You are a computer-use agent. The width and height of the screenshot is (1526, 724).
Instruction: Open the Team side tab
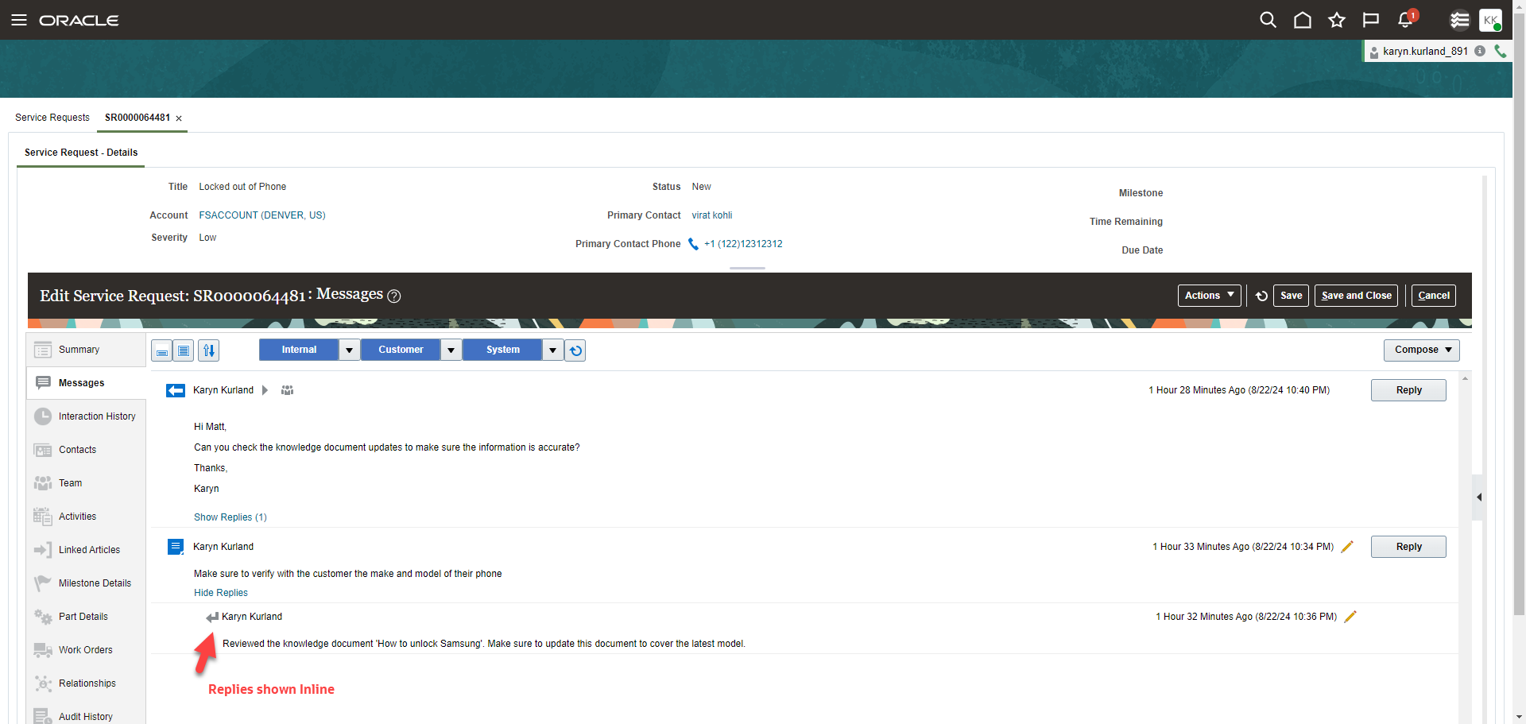click(x=86, y=483)
